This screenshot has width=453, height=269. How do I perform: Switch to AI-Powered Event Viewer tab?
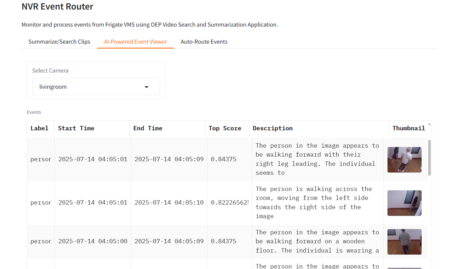tap(135, 42)
